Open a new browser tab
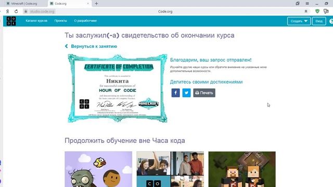 pos(96,4)
